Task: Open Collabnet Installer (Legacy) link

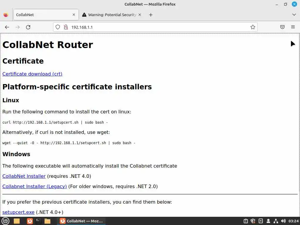Action: (x=35, y=186)
